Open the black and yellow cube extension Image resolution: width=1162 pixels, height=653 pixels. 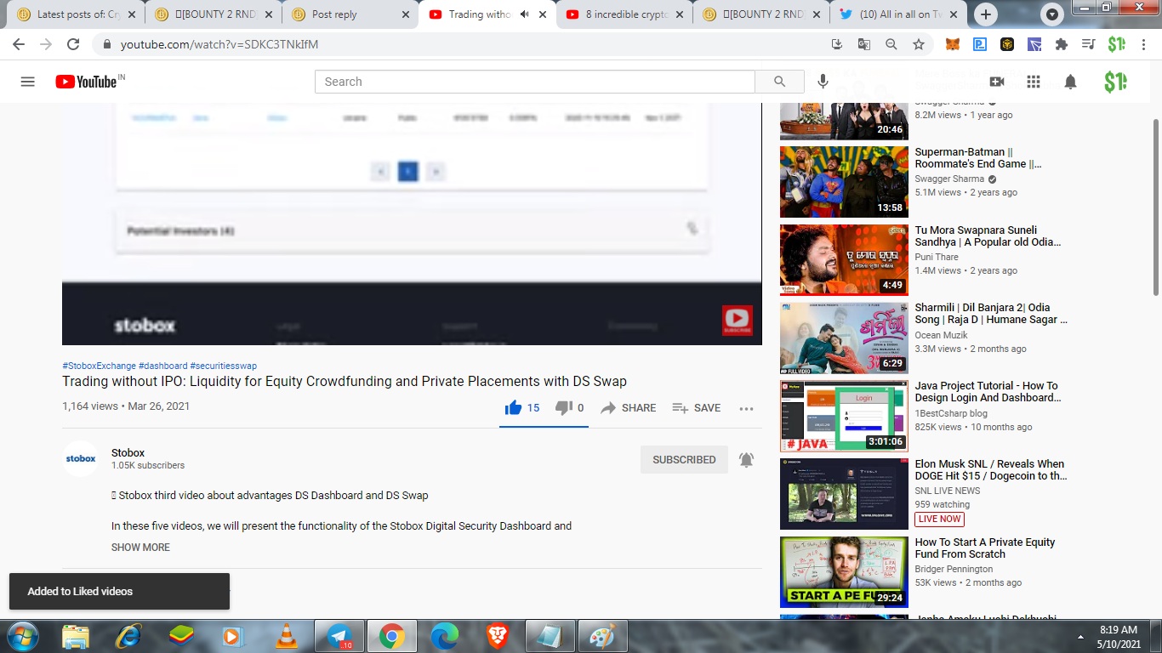[1007, 44]
